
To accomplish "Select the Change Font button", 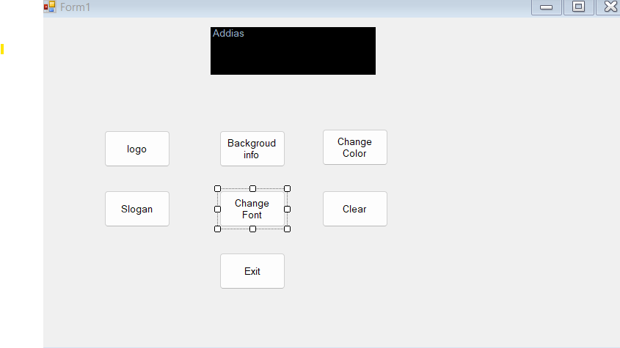I will coord(252,209).
